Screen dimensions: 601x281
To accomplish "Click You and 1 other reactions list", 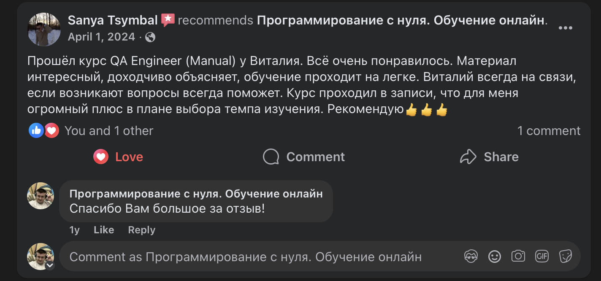I will coord(108,130).
